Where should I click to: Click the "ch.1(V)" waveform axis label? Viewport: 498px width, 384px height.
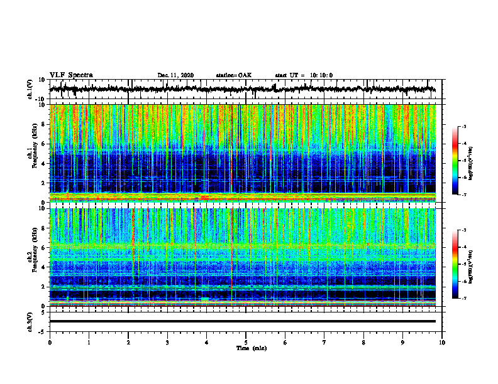tap(30, 89)
